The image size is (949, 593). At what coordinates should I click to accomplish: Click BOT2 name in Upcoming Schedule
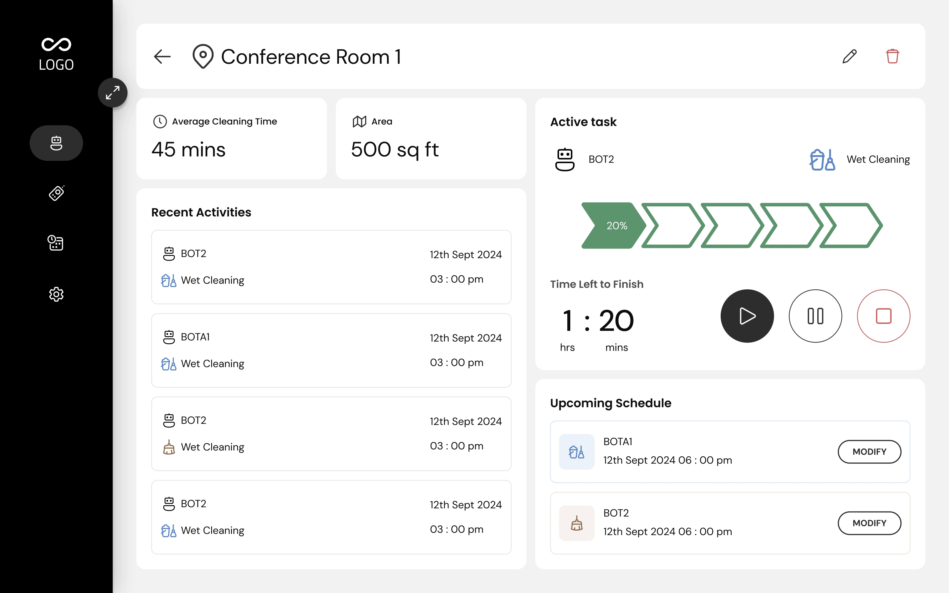tap(616, 513)
